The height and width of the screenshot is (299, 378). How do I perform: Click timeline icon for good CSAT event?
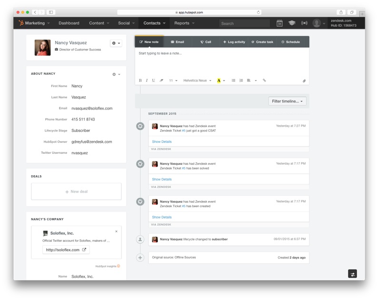pyautogui.click(x=140, y=126)
